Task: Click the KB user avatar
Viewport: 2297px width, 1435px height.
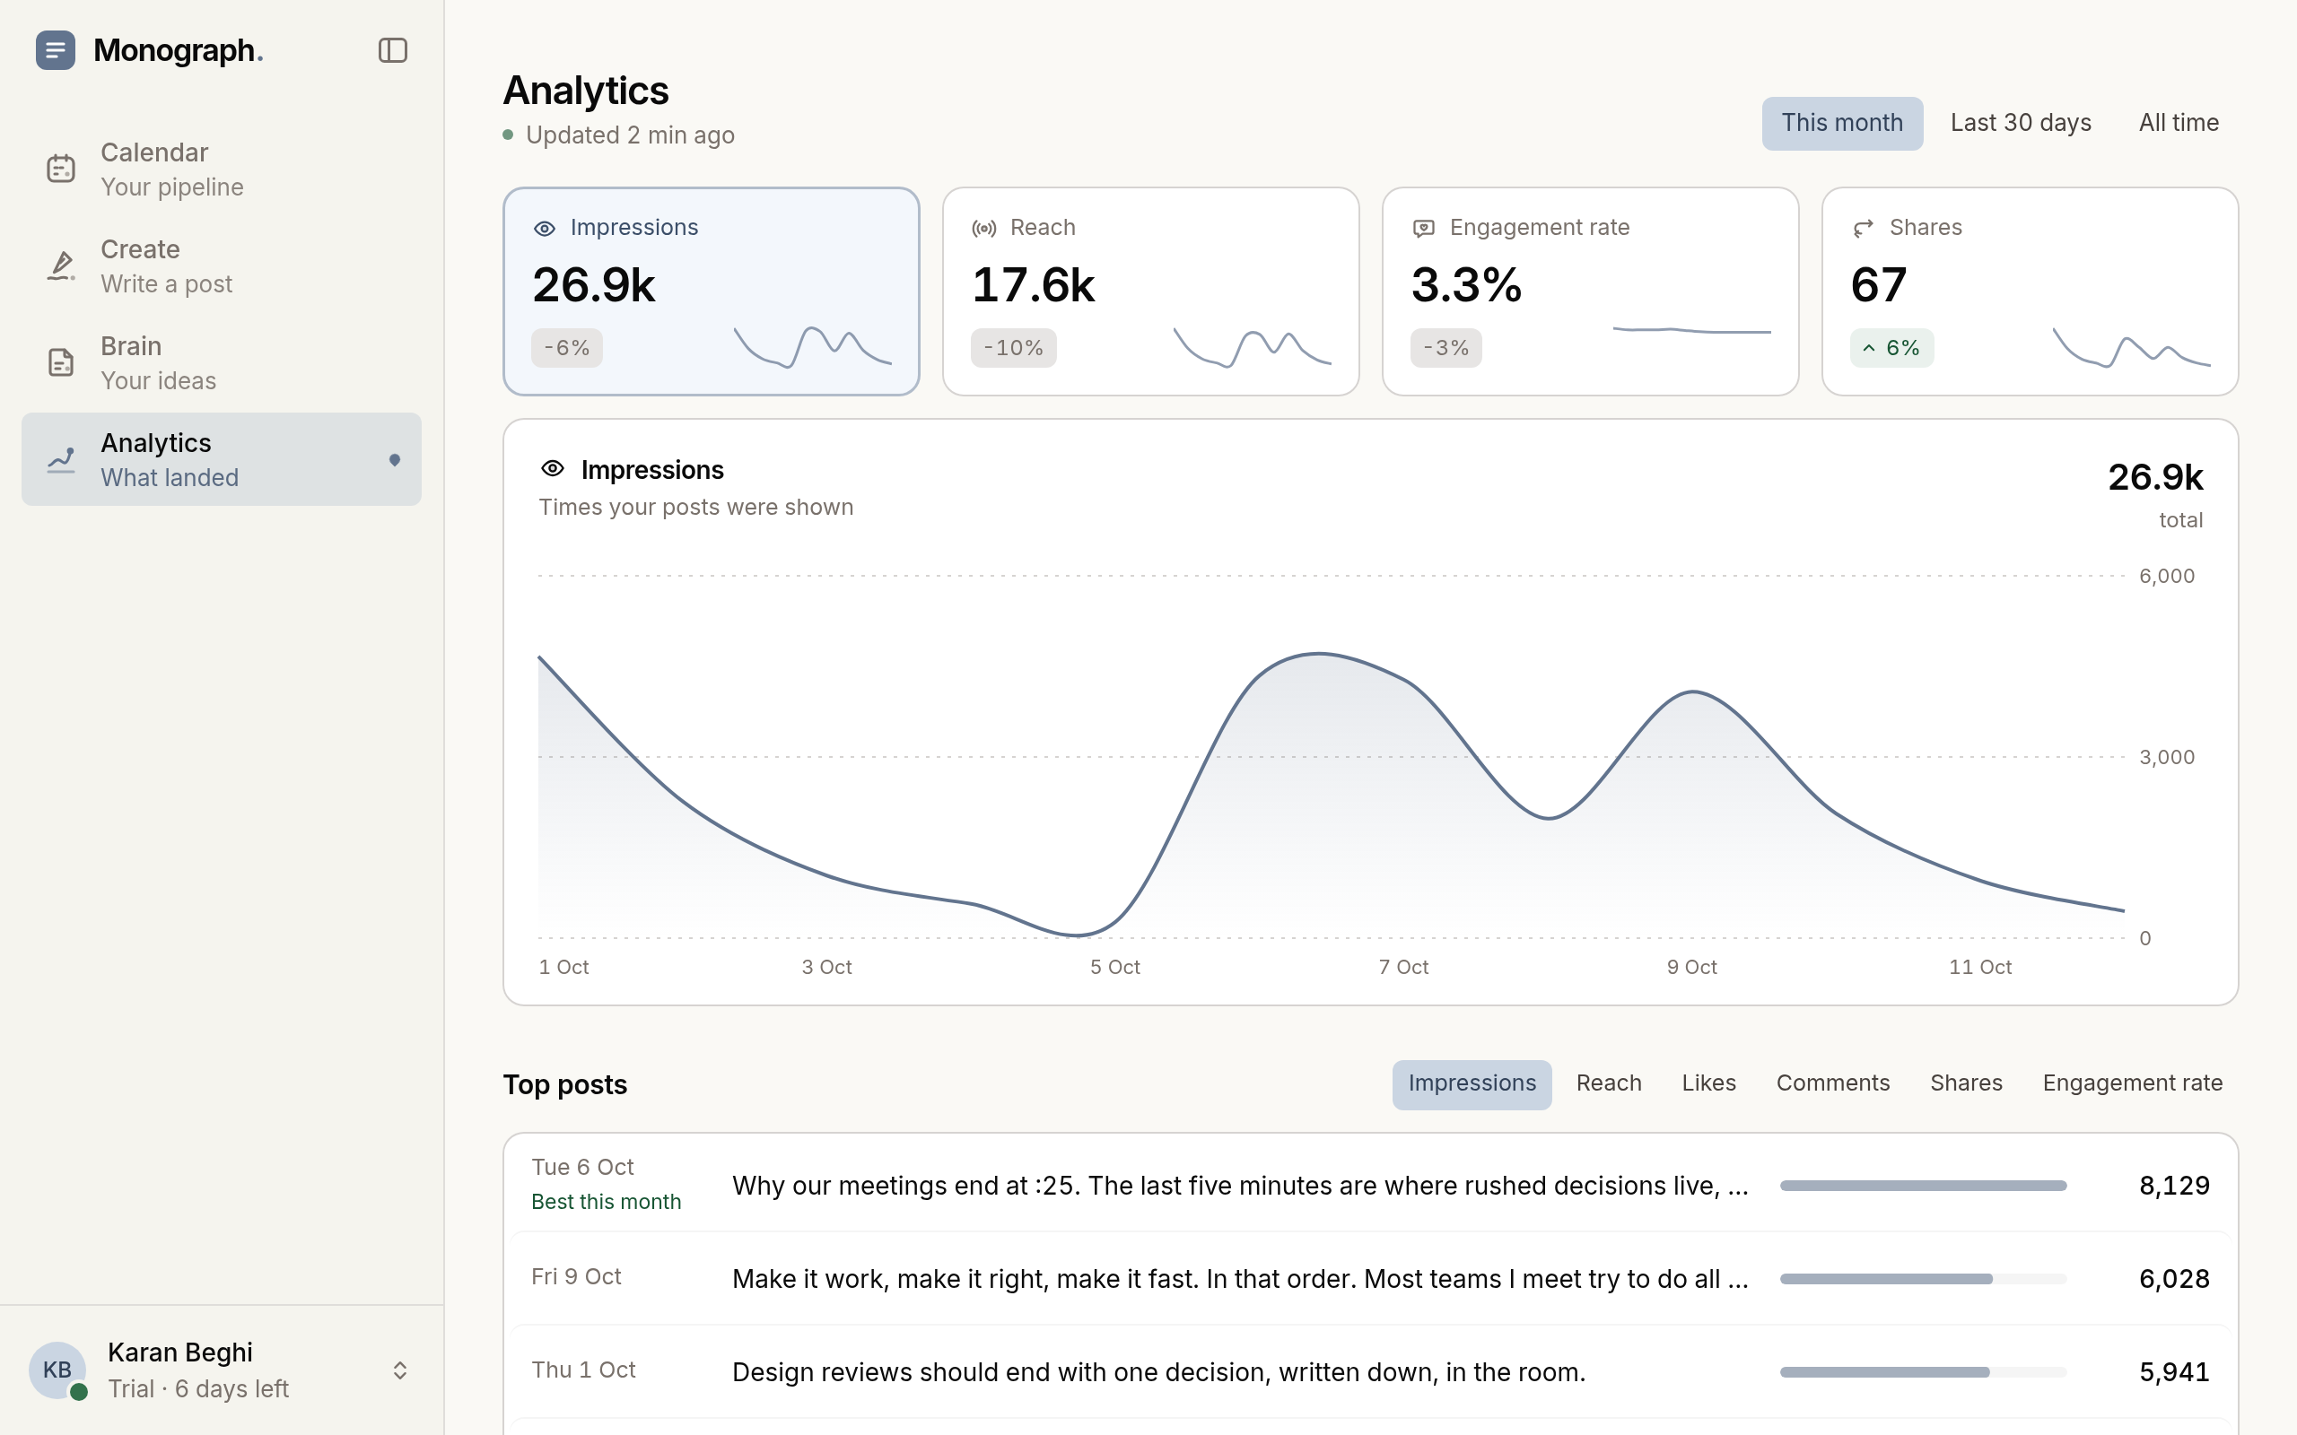Action: pos(57,1370)
